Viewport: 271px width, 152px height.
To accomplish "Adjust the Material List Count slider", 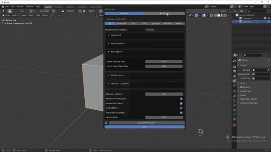I will point(164,94).
